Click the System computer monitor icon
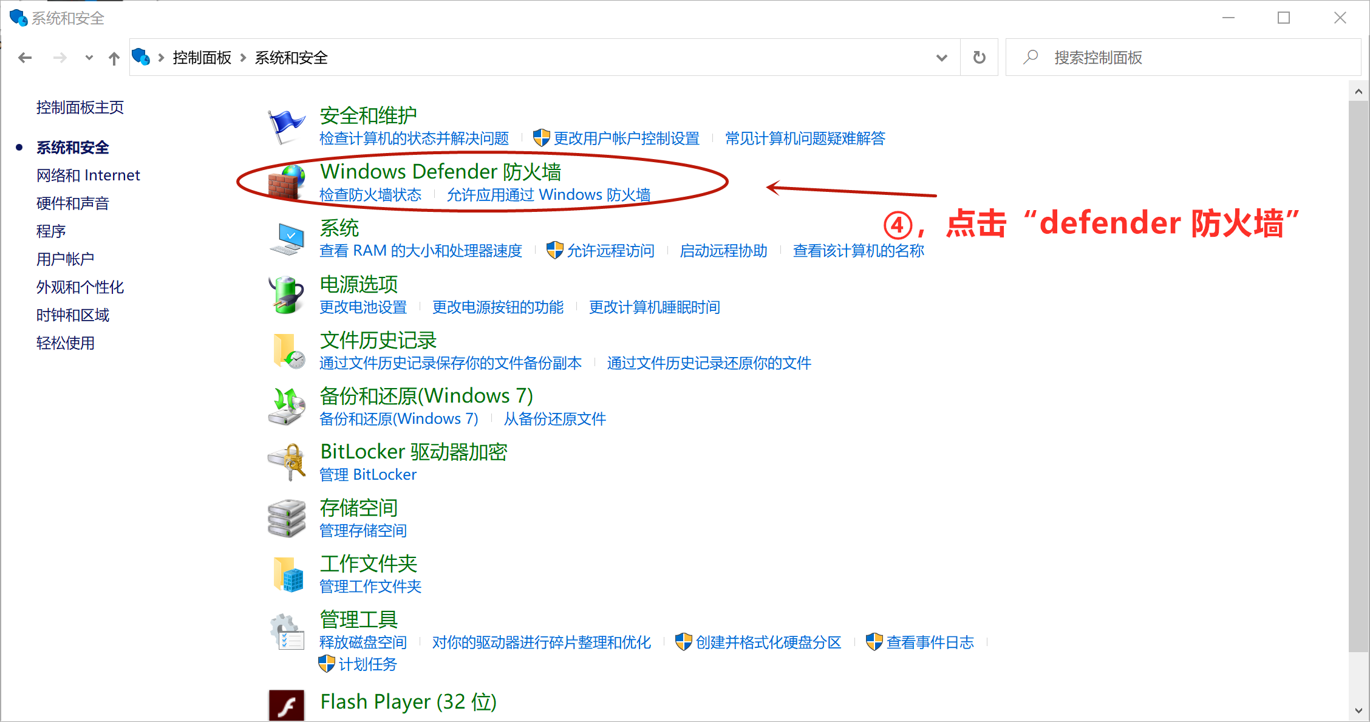This screenshot has height=722, width=1370. point(287,239)
